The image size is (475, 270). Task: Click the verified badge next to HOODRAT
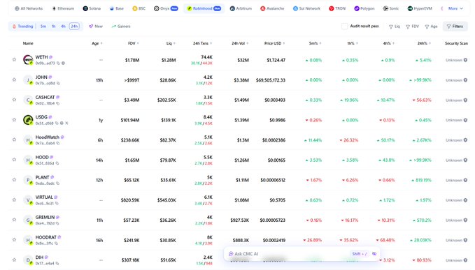(59, 237)
